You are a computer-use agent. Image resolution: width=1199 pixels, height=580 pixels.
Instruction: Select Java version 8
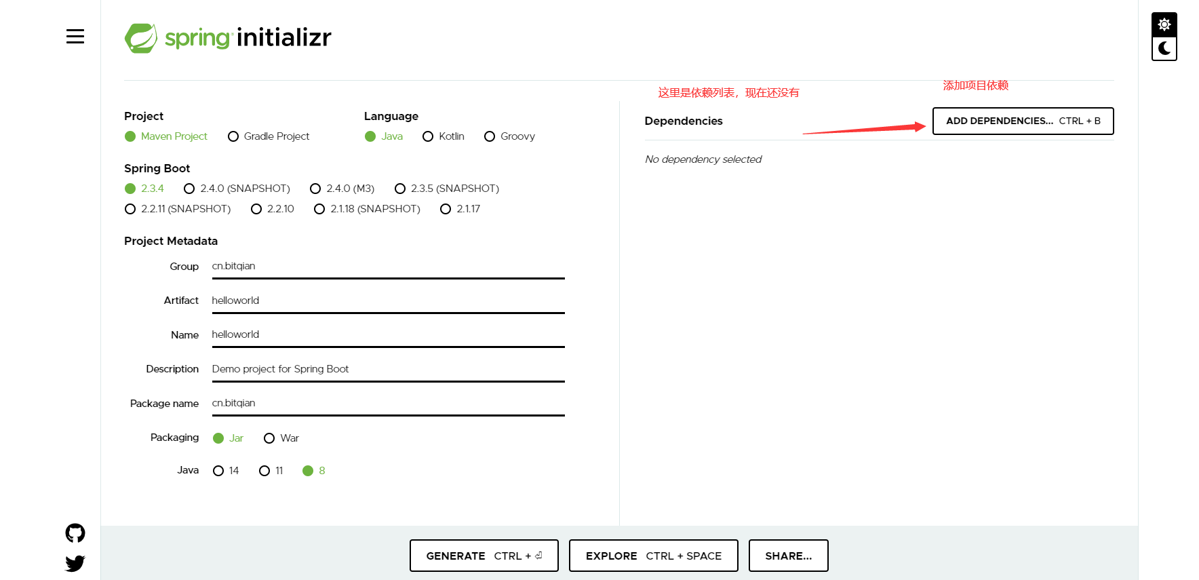pyautogui.click(x=314, y=471)
